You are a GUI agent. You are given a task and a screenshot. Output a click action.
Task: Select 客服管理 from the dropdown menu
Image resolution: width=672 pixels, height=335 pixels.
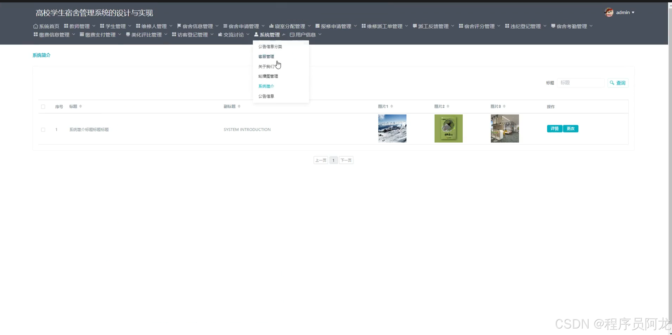(266, 56)
